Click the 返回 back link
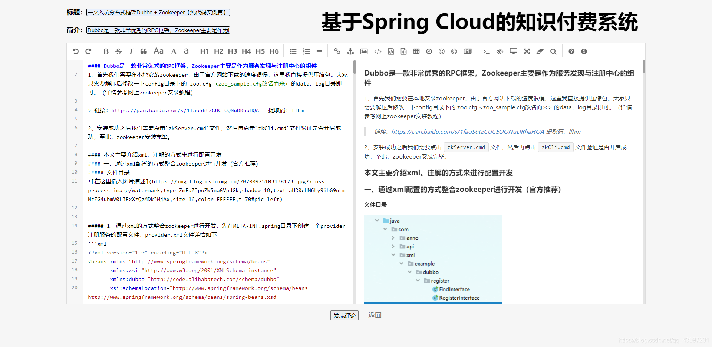Image resolution: width=712 pixels, height=347 pixels. 375,315
